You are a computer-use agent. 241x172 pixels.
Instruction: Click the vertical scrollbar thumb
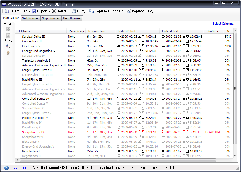235,89
